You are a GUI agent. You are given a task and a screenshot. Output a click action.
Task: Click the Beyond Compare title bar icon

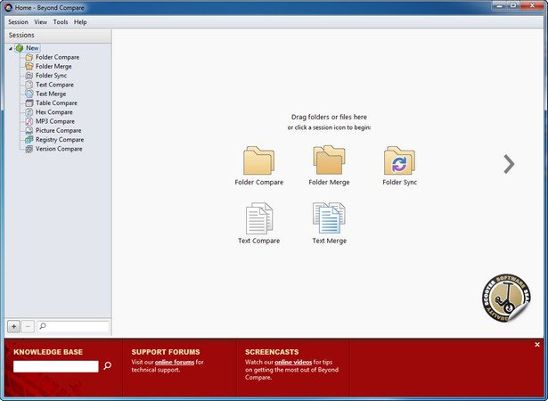(x=8, y=7)
